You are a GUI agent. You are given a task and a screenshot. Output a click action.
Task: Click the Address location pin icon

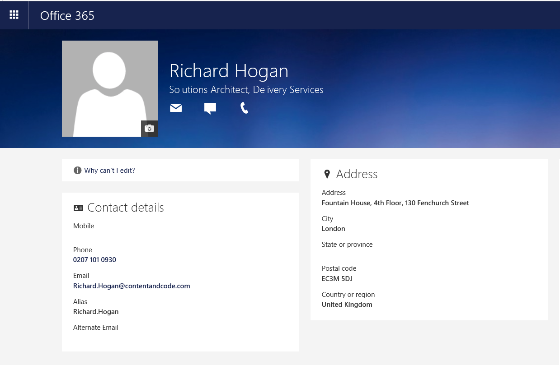tap(327, 174)
